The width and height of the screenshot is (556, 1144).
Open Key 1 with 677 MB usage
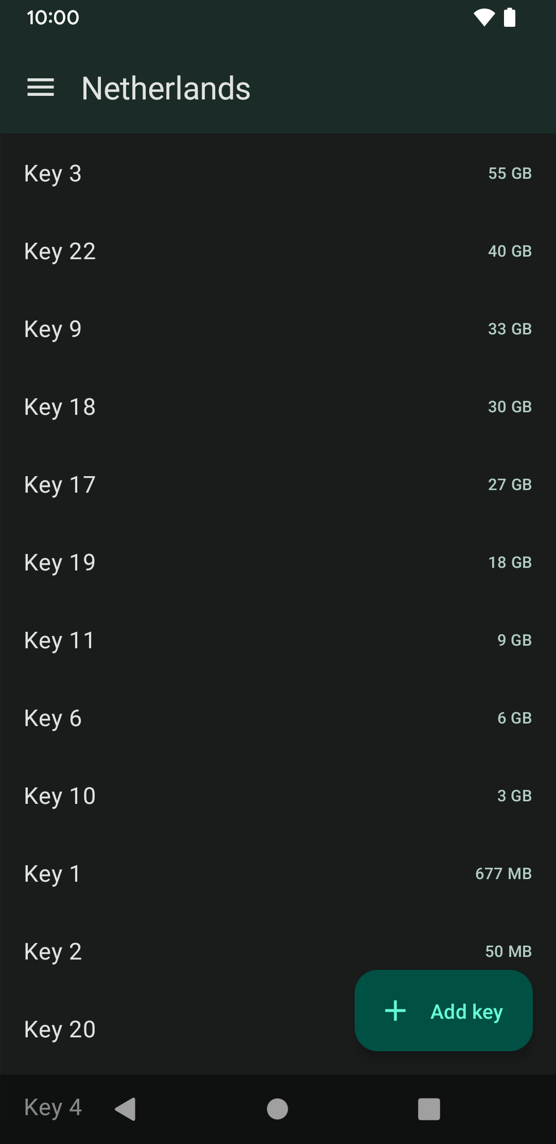(278, 874)
